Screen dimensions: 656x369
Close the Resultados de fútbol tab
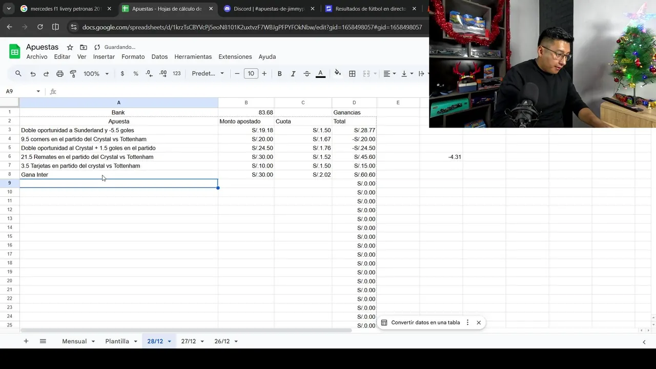(x=414, y=9)
